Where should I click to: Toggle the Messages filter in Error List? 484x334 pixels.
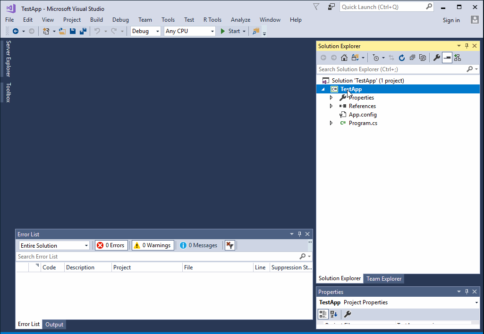pyautogui.click(x=198, y=245)
